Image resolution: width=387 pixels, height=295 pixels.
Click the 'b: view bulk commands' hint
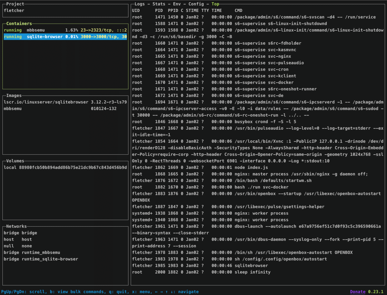[x=77, y=291]
